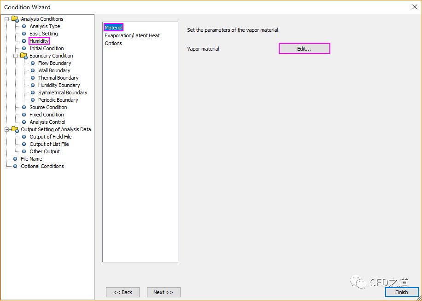Collapse the Boundary Condition tree node

pyautogui.click(x=15, y=56)
